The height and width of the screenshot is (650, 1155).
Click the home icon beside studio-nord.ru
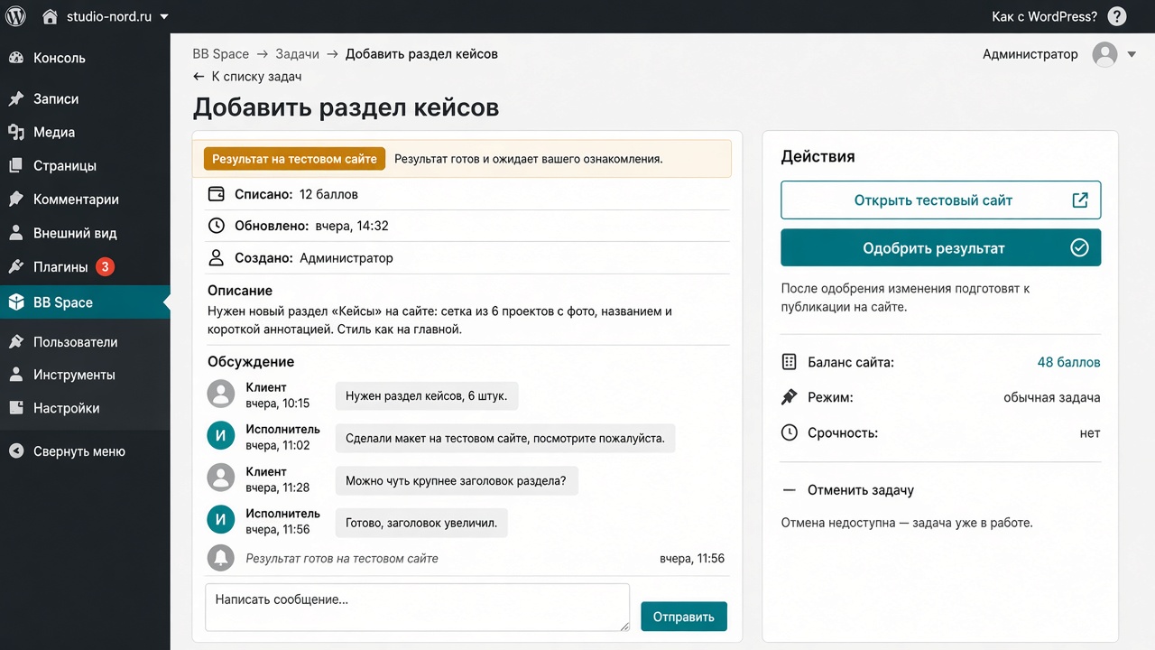[x=51, y=16]
